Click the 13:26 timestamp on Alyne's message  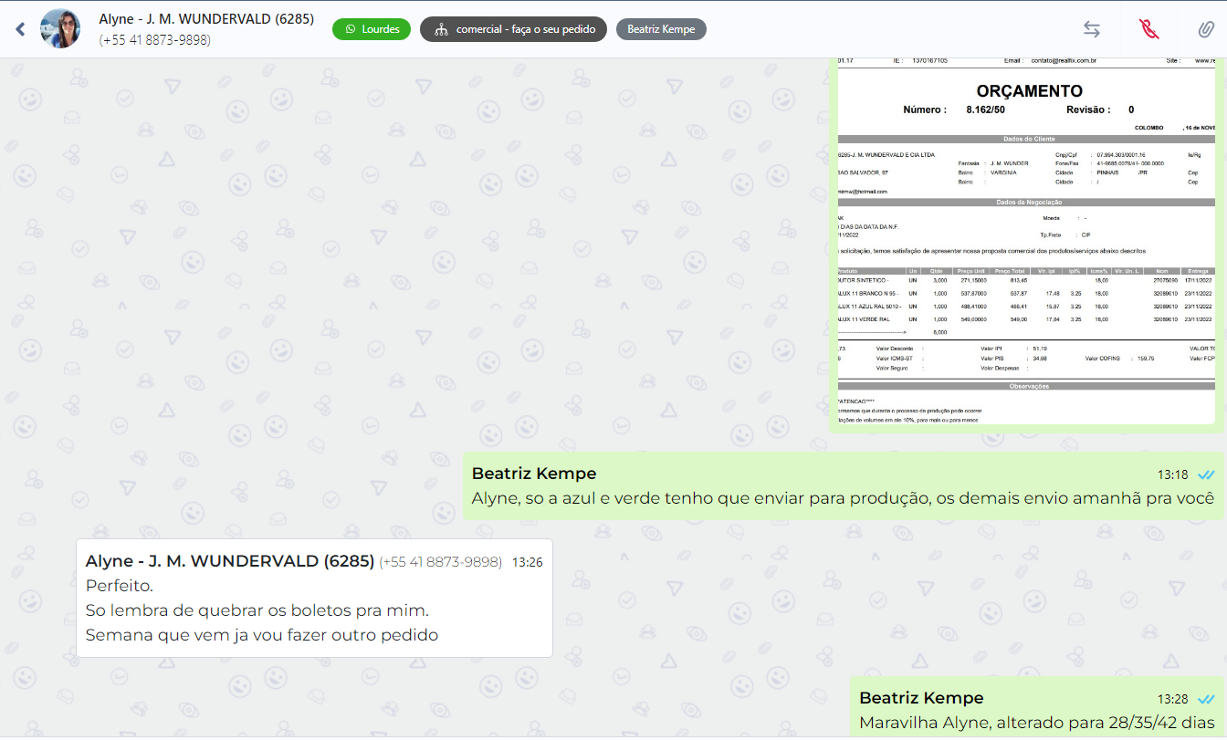point(528,562)
